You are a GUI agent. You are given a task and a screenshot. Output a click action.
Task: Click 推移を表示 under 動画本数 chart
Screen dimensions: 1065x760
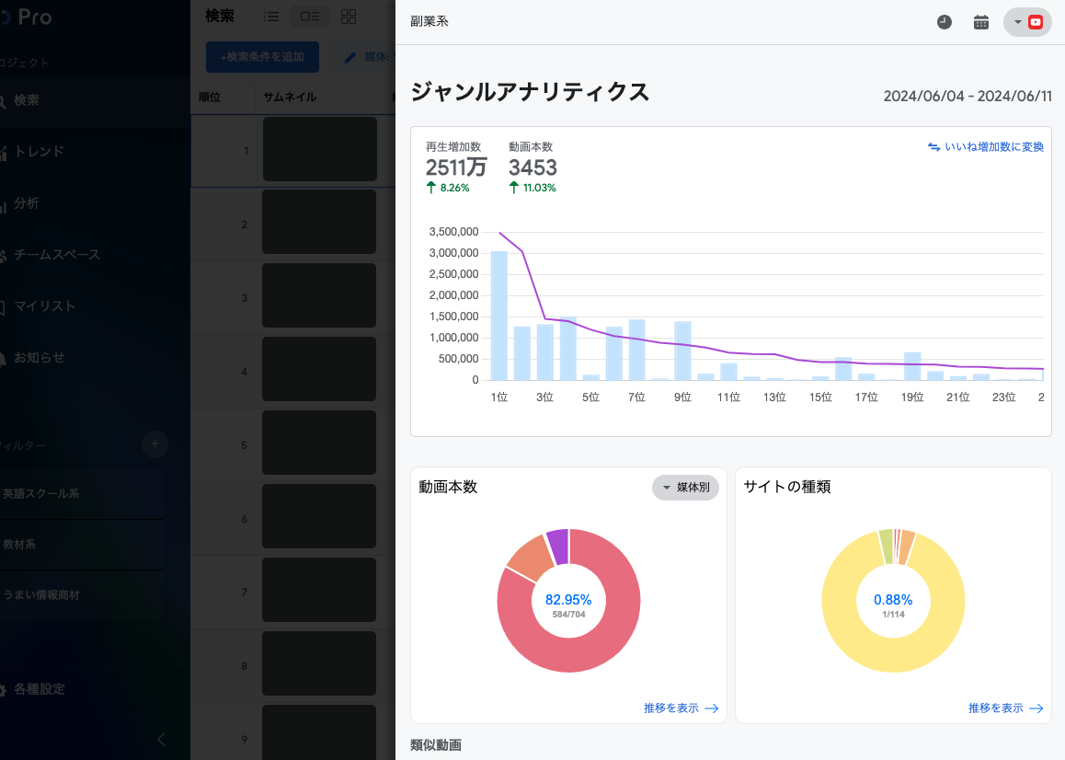pyautogui.click(x=681, y=708)
